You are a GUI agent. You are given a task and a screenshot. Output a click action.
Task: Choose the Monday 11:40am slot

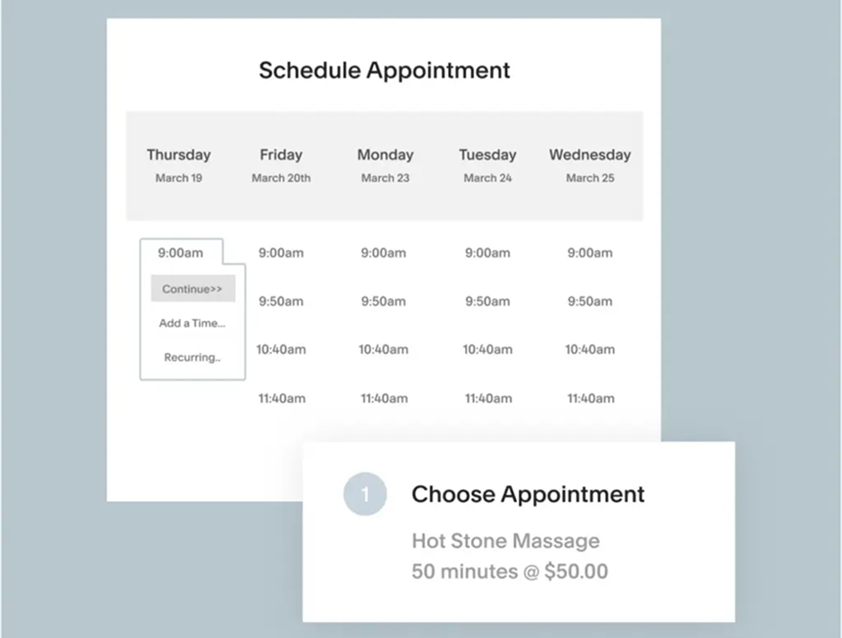click(384, 398)
